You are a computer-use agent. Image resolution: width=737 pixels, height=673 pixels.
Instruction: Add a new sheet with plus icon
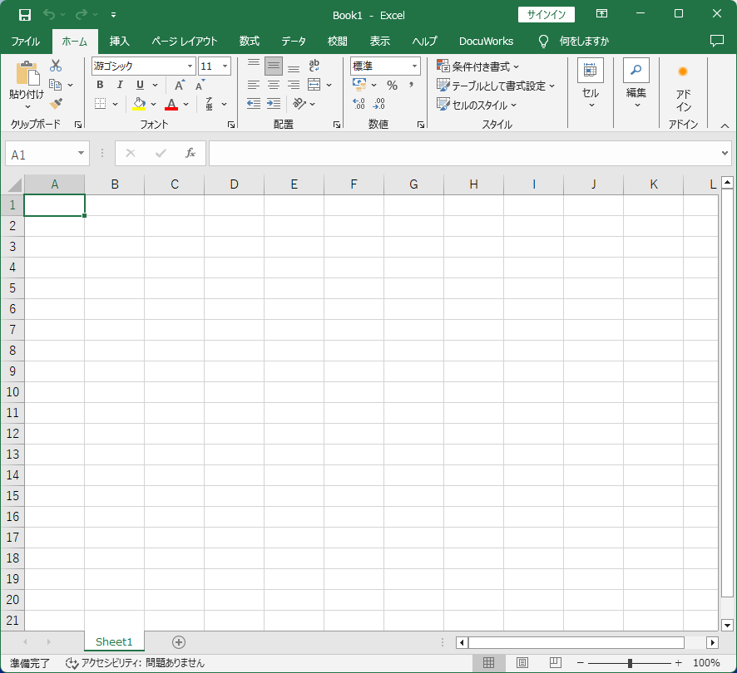point(179,642)
